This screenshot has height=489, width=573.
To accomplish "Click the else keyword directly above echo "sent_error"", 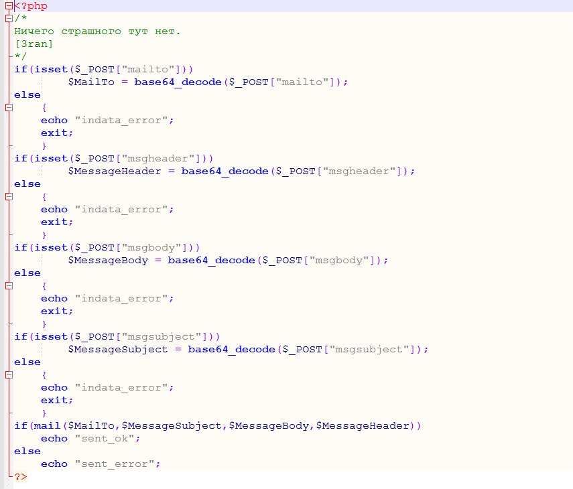I will tap(27, 451).
